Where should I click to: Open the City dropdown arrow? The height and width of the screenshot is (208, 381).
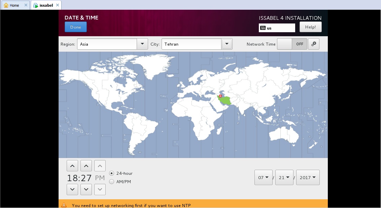point(227,44)
